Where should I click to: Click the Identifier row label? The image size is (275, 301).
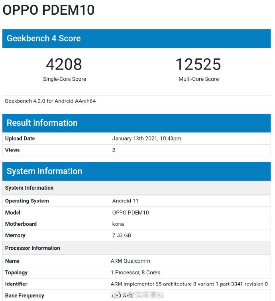[16, 284]
